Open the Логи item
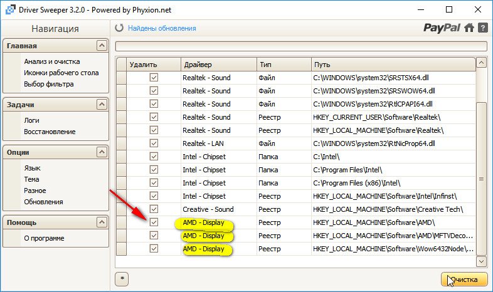This screenshot has height=292, width=493. pyautogui.click(x=33, y=120)
